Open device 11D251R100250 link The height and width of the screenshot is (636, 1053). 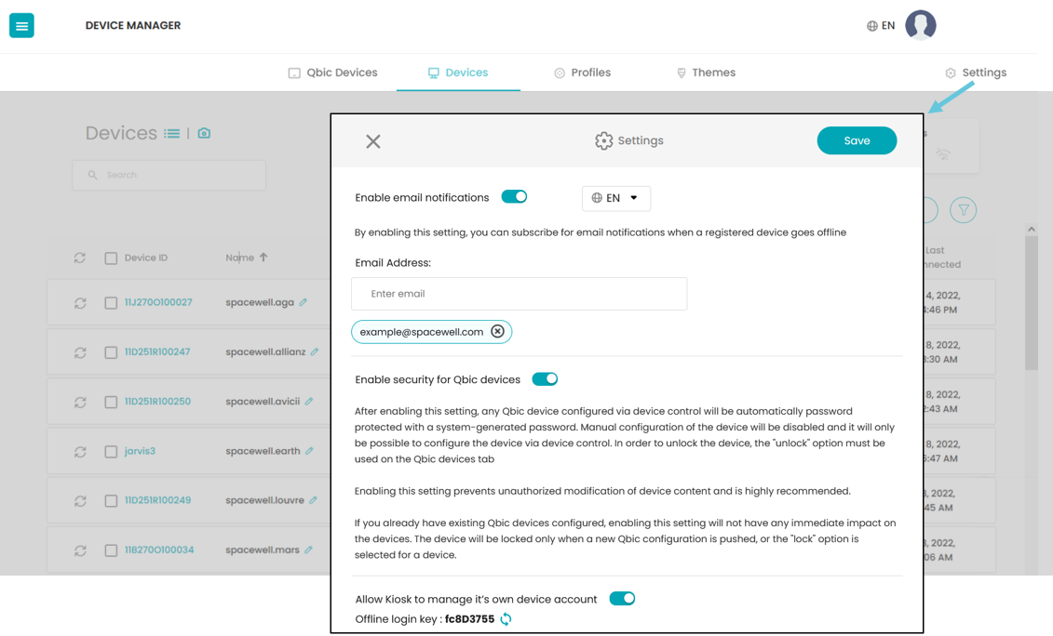pos(158,401)
